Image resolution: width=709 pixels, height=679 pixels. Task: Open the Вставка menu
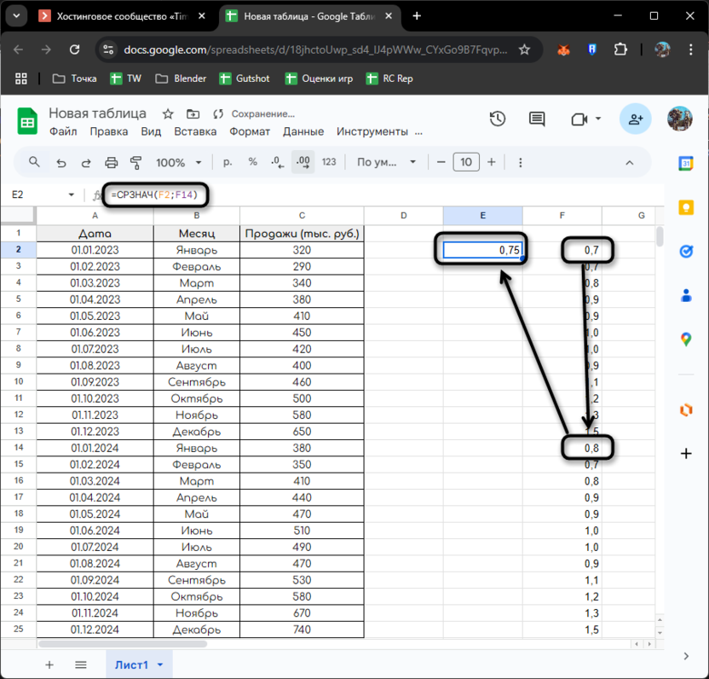click(x=195, y=131)
